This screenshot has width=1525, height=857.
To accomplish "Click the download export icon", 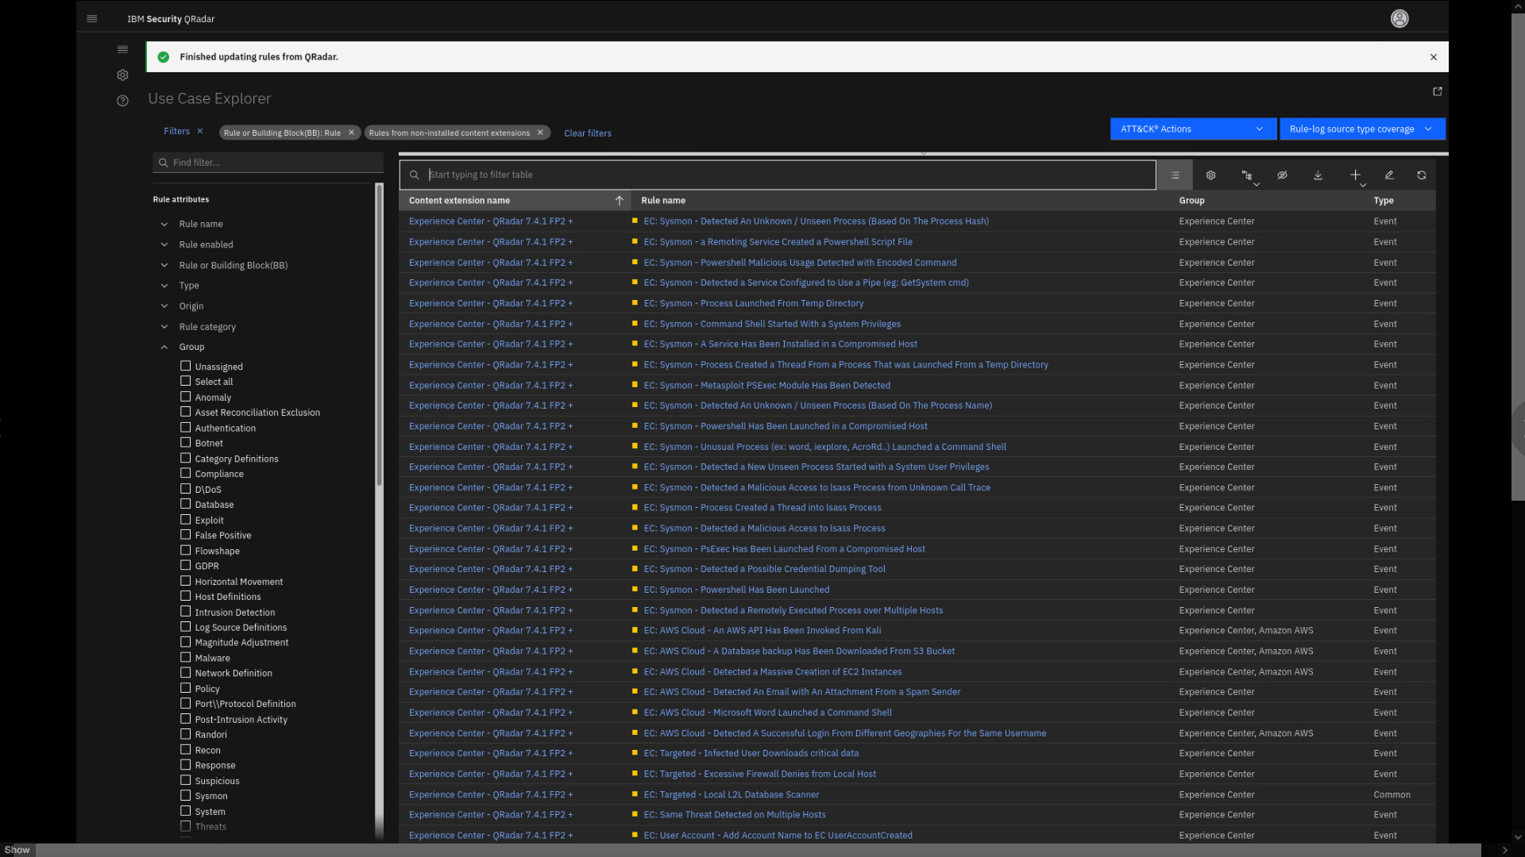I will [x=1318, y=175].
